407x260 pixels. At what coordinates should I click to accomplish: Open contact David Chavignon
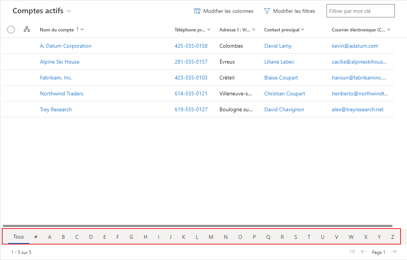(284, 109)
